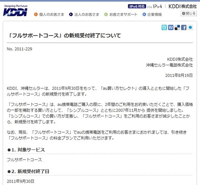Share this page on Twitter

pyautogui.click(x=164, y=27)
